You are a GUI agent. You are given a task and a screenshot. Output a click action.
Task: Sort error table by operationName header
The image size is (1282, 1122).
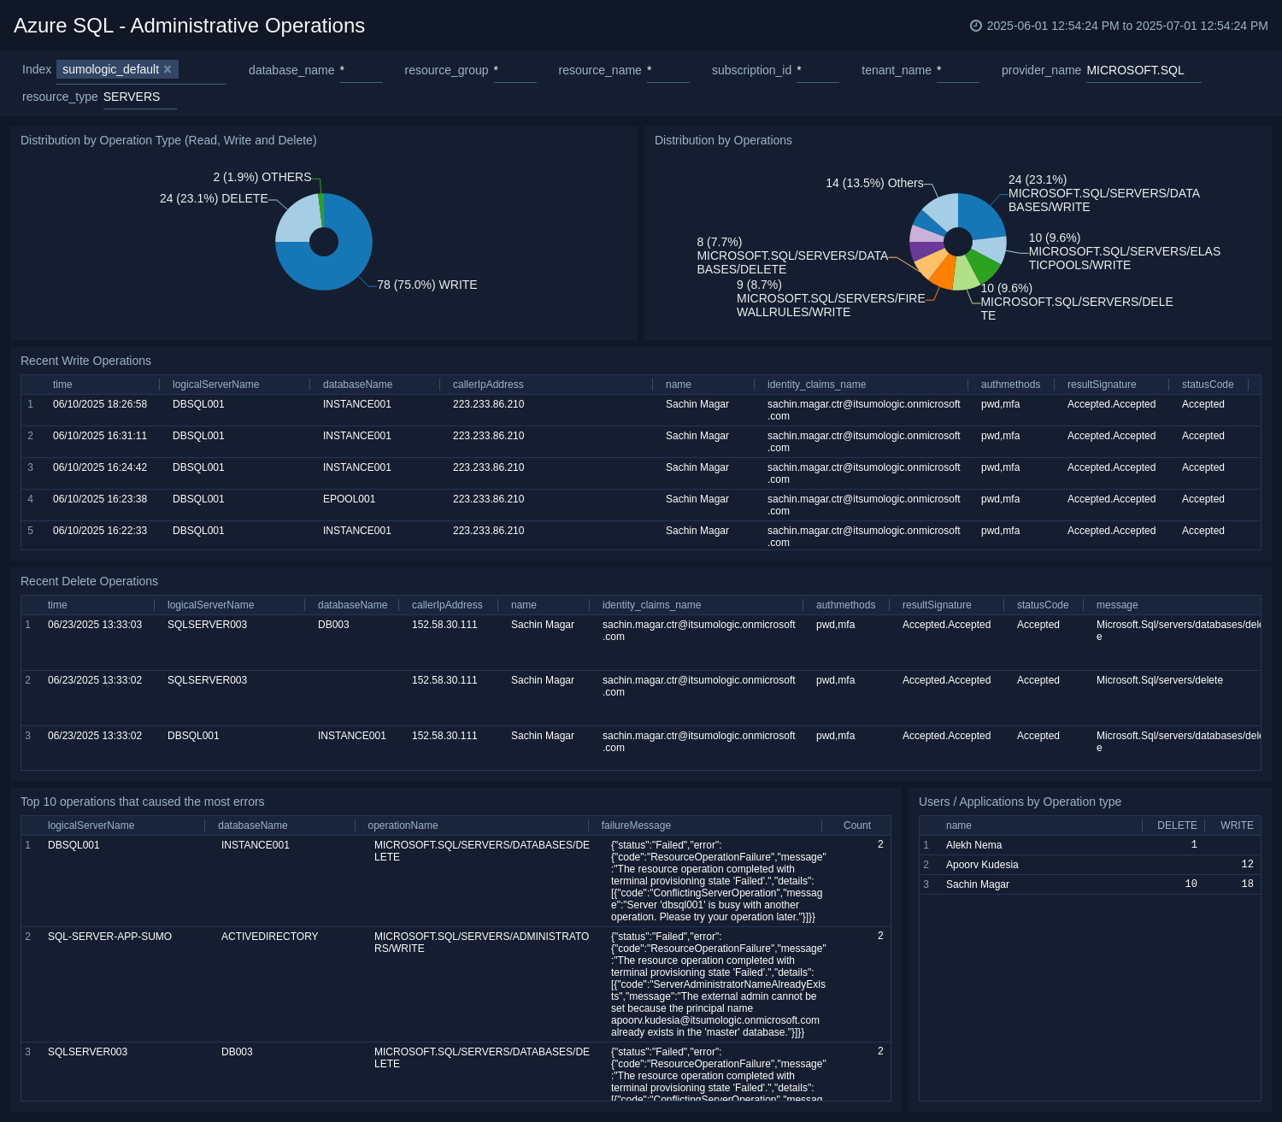(403, 825)
